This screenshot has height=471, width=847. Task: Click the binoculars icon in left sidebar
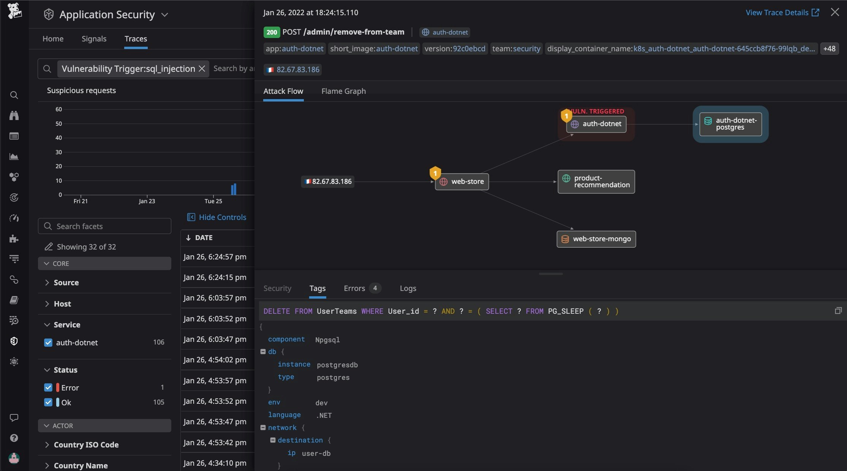(x=14, y=115)
